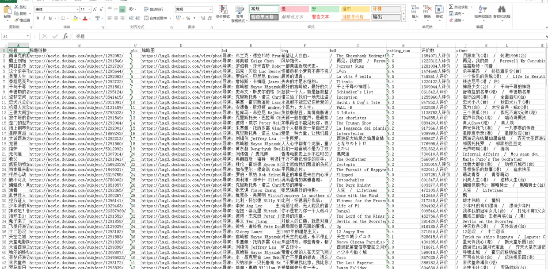This screenshot has height=269, width=548.
Task: Open Format as Table (套用表格格式)
Action: pyautogui.click(x=240, y=13)
